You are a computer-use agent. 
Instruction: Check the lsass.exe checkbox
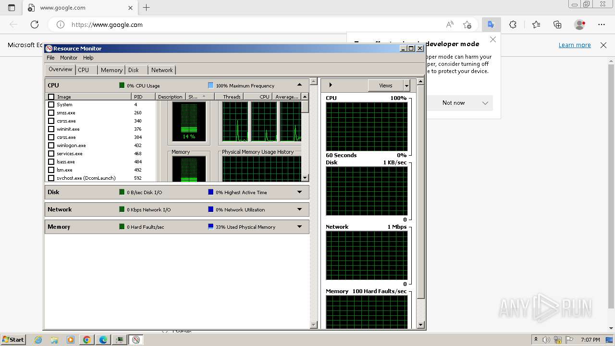click(x=51, y=162)
